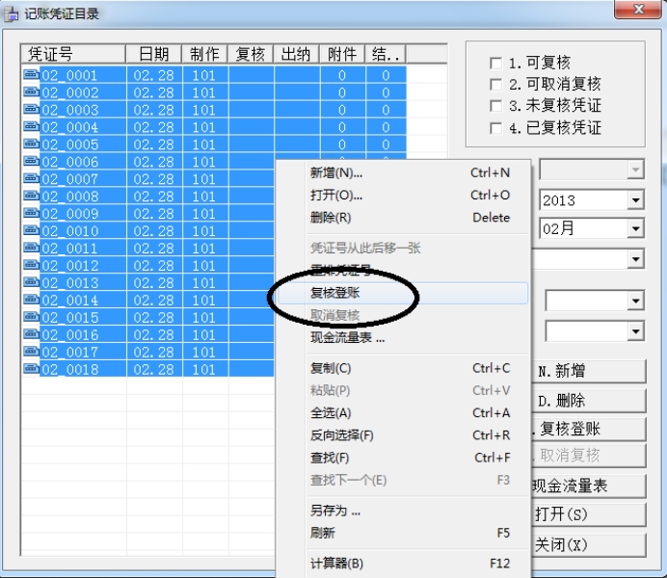Click the 出纳 column header
Viewport: 667px width, 578px height.
pyautogui.click(x=296, y=54)
